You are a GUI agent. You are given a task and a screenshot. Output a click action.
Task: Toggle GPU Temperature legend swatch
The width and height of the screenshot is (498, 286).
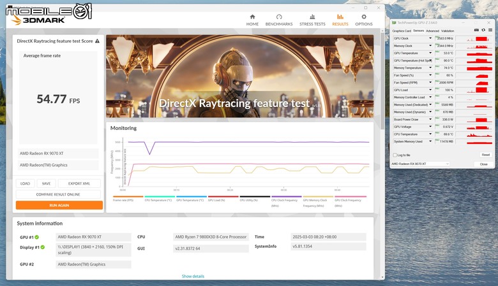[192, 197]
